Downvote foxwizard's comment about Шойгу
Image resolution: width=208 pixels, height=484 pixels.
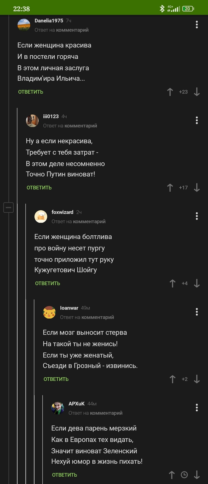click(197, 283)
